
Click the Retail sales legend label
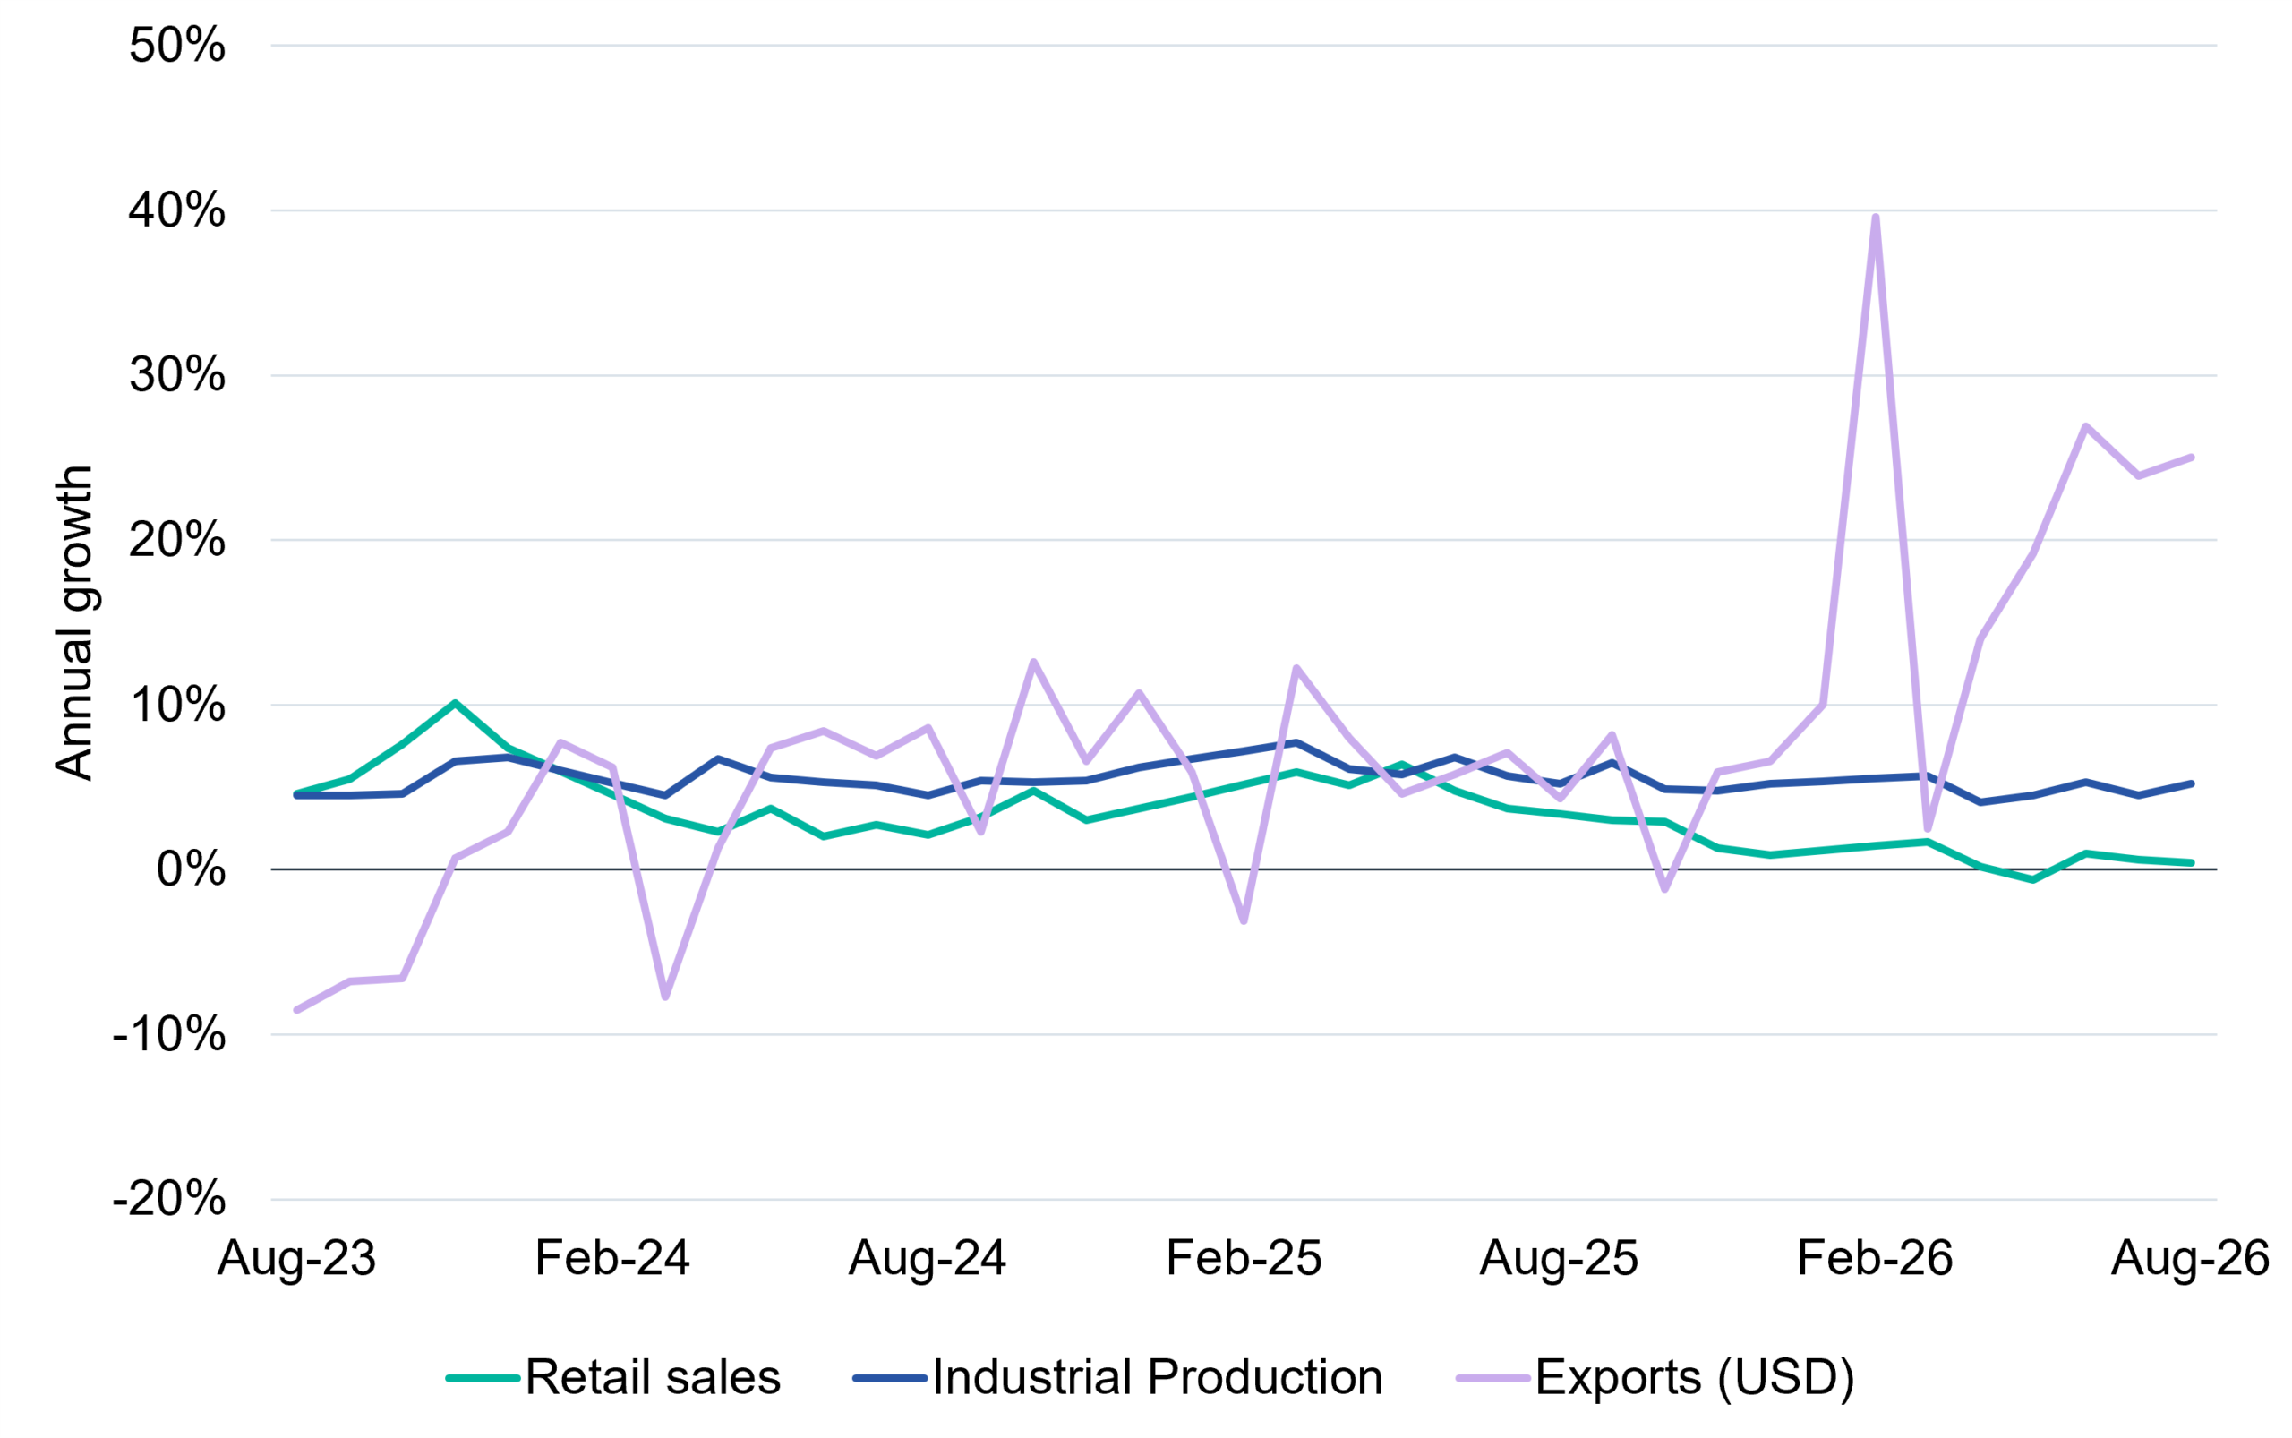653,1377
